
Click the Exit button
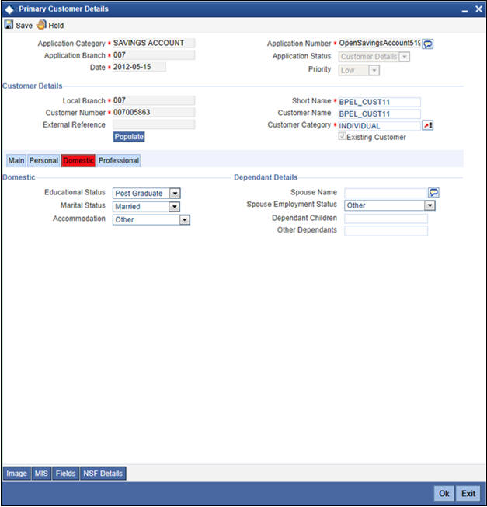[x=468, y=494]
